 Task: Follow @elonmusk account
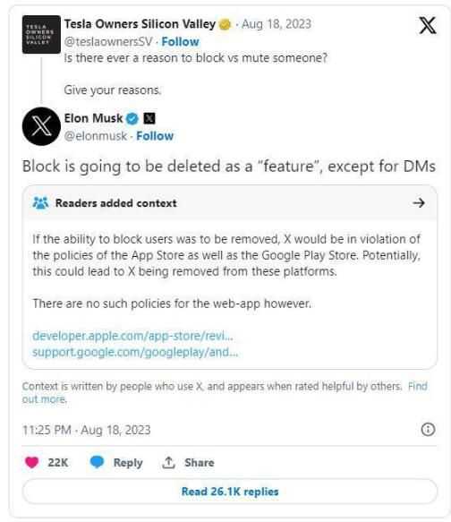[155, 136]
